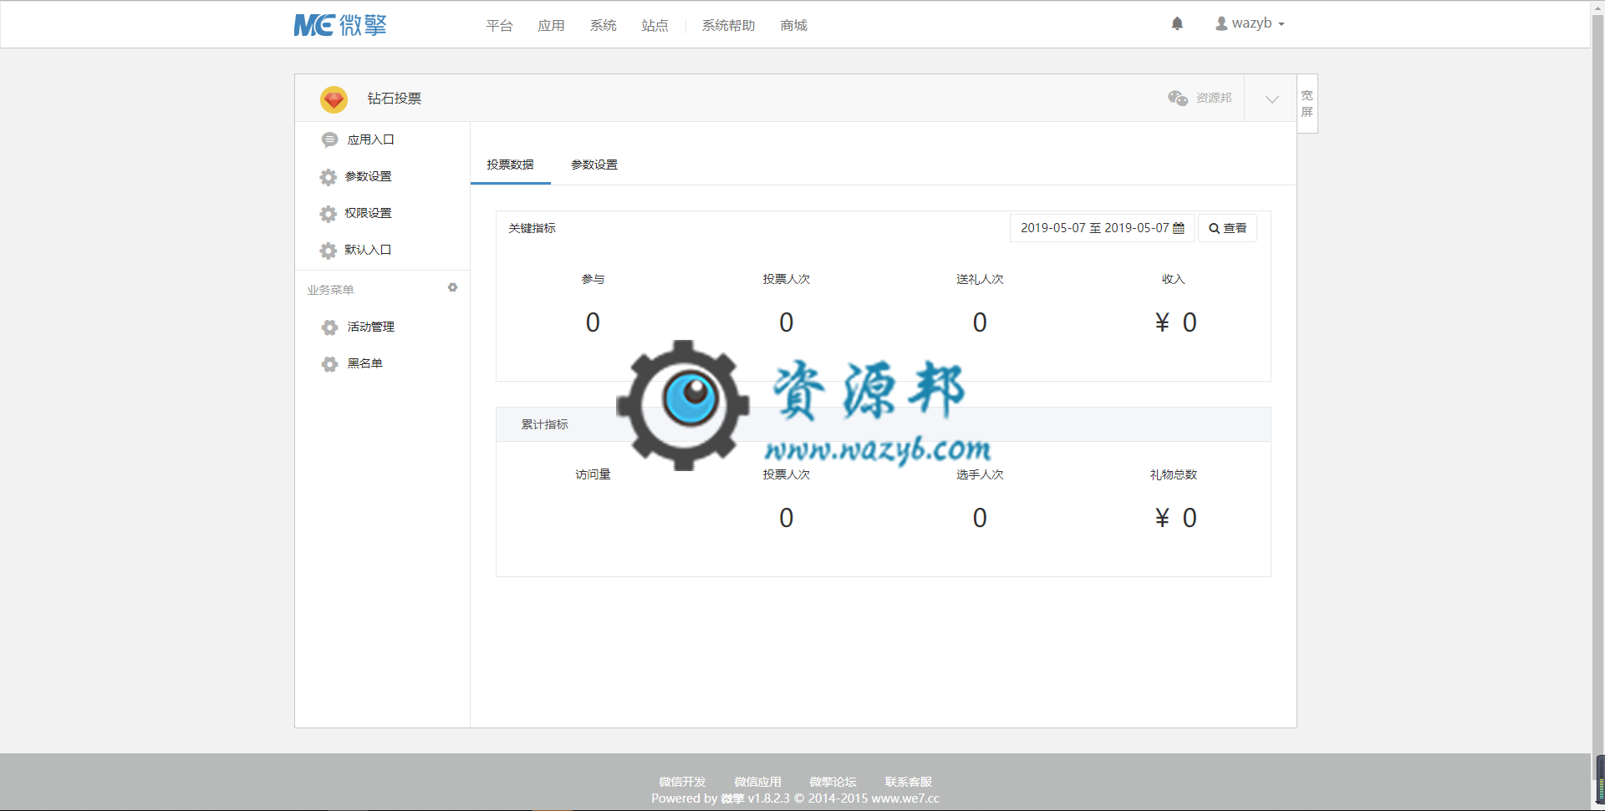Image resolution: width=1605 pixels, height=811 pixels.
Task: Click the www.we7.cc footer link
Action: [x=905, y=798]
